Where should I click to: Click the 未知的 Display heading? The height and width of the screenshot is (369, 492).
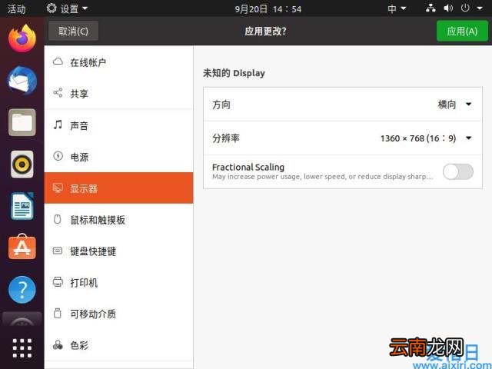[234, 73]
